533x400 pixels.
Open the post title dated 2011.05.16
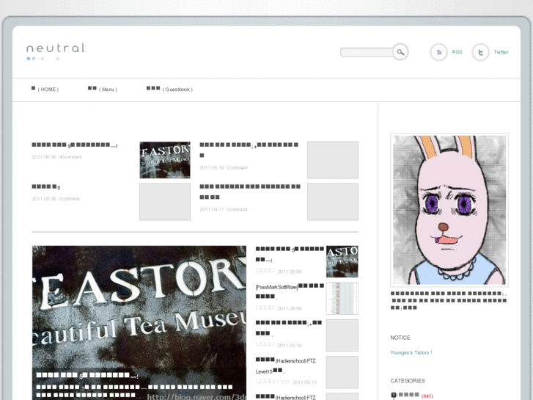[x=249, y=150]
